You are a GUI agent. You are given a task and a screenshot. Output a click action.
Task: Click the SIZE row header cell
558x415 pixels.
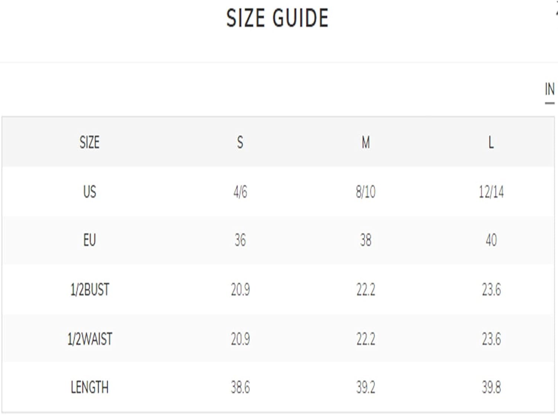pyautogui.click(x=90, y=142)
